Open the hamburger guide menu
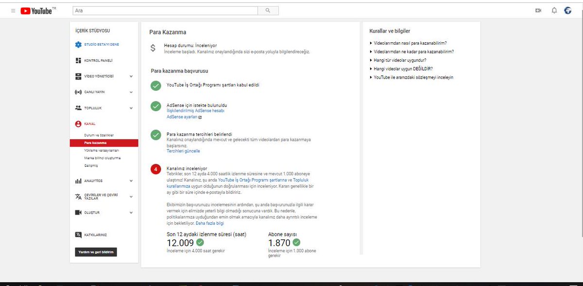Viewport: 583px width, 286px height. [13, 11]
